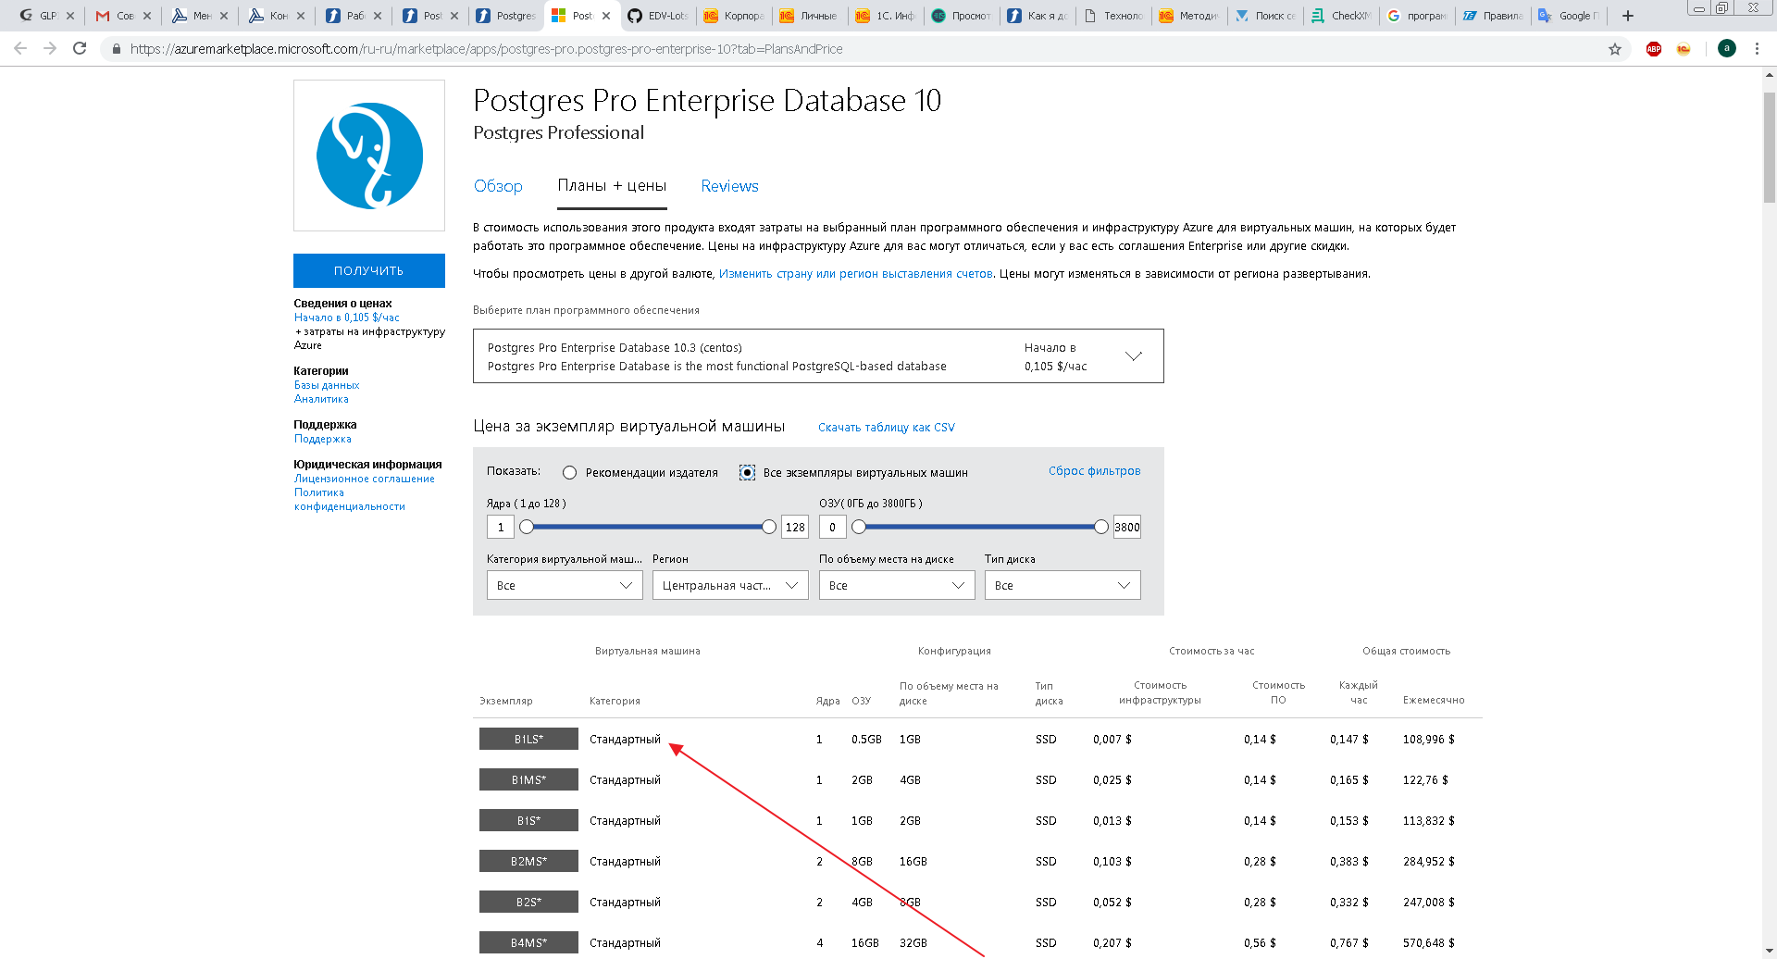Switch to the 'Поиск' tab

1265,16
